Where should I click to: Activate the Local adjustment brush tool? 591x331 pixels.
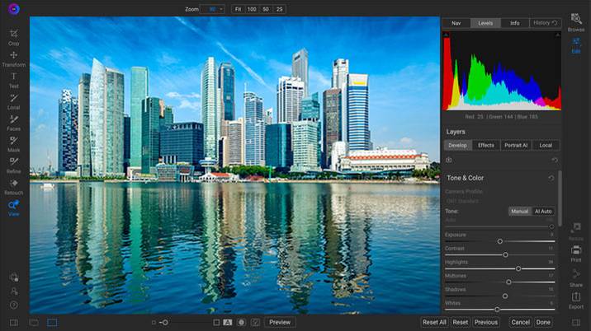tap(13, 100)
